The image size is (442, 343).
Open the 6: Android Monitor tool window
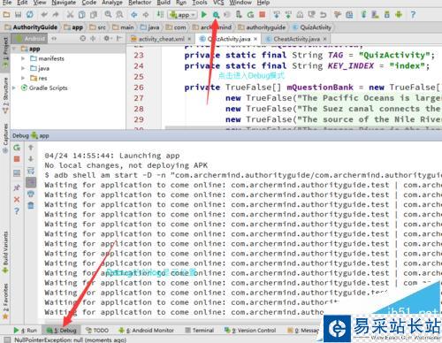(x=146, y=331)
